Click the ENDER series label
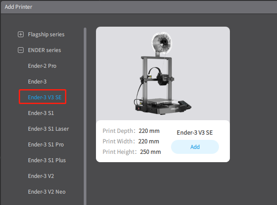 pos(44,50)
